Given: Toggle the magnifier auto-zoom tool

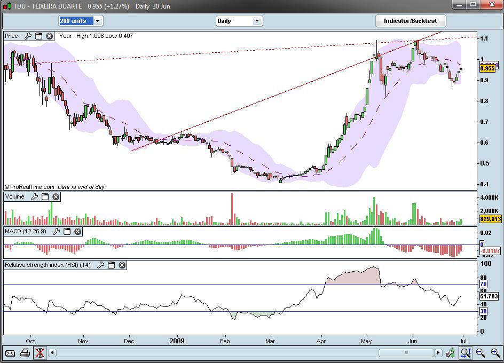Looking at the screenshot, I should [466, 353].
